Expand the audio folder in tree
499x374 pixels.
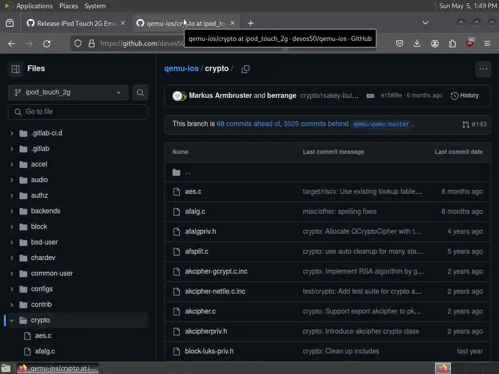(12, 180)
